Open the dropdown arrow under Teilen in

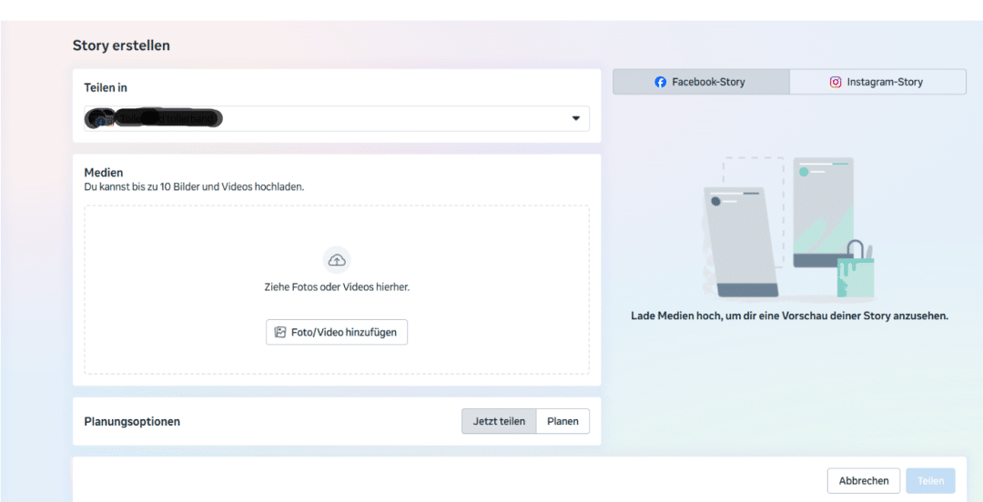tap(575, 119)
